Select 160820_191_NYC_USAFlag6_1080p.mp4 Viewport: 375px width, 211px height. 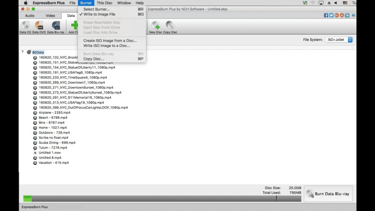70,72
